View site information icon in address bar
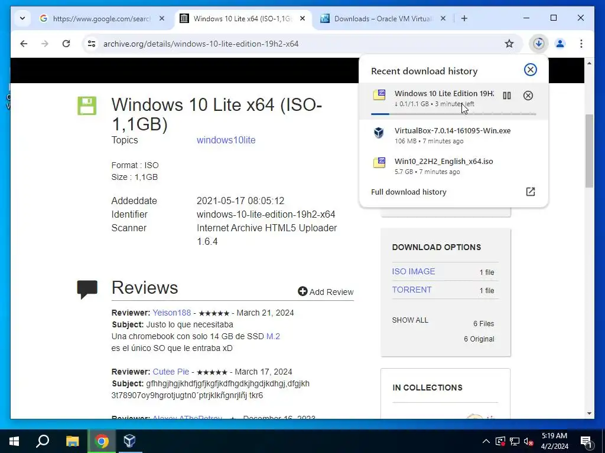605x453 pixels. coord(92,44)
